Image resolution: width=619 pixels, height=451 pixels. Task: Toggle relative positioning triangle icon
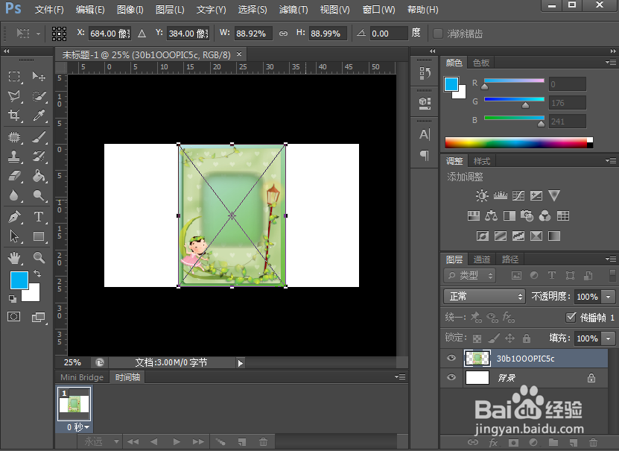142,34
